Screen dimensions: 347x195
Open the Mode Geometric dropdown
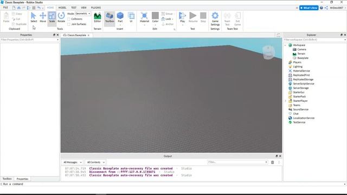click(83, 14)
